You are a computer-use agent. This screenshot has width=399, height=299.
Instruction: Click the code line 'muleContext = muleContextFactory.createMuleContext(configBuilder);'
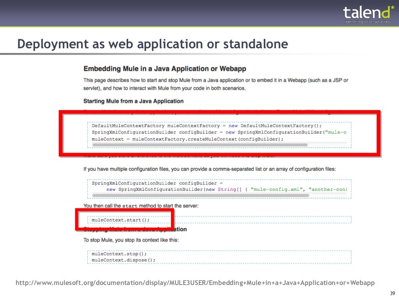coord(187,139)
